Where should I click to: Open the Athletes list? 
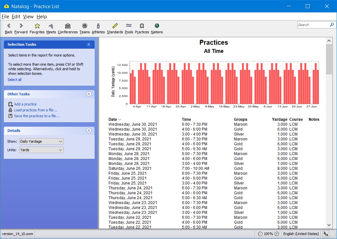pyautogui.click(x=98, y=28)
